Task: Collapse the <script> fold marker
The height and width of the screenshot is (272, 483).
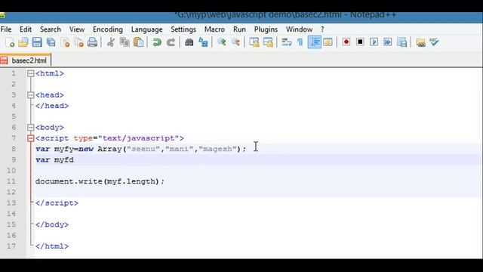Action: [30, 138]
